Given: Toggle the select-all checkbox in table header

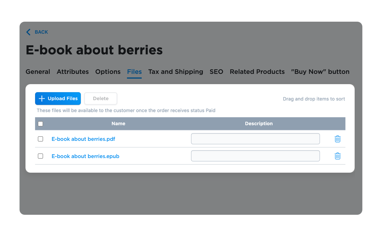Looking at the screenshot, I should [40, 124].
